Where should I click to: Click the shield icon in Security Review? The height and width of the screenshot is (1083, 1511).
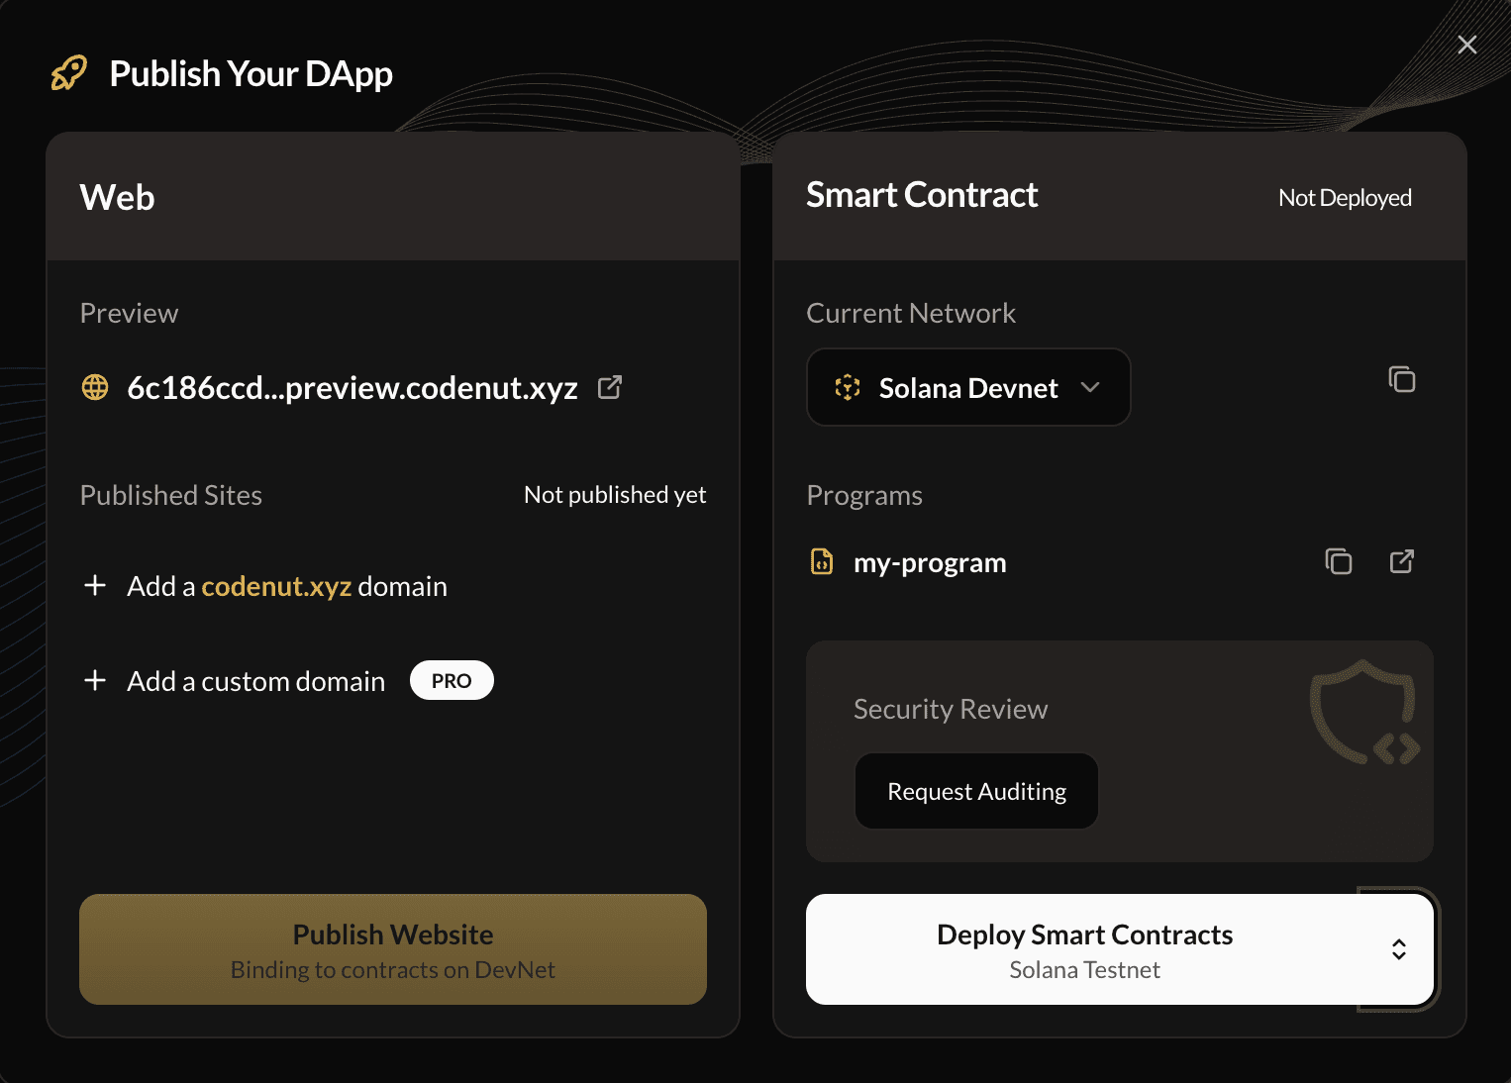(1363, 712)
